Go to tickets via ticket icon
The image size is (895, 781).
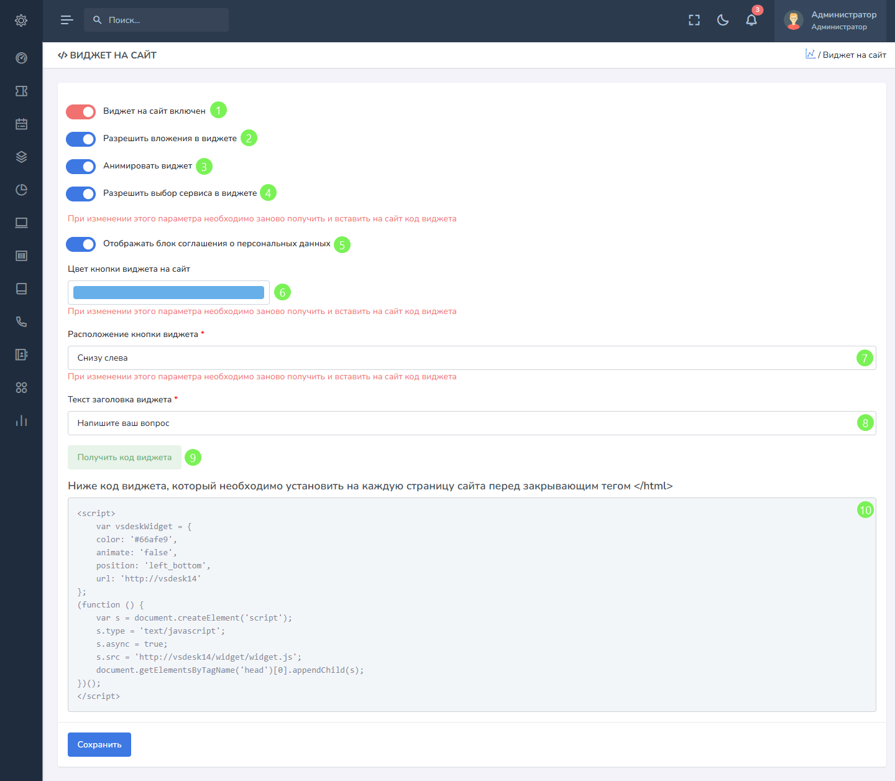[21, 91]
